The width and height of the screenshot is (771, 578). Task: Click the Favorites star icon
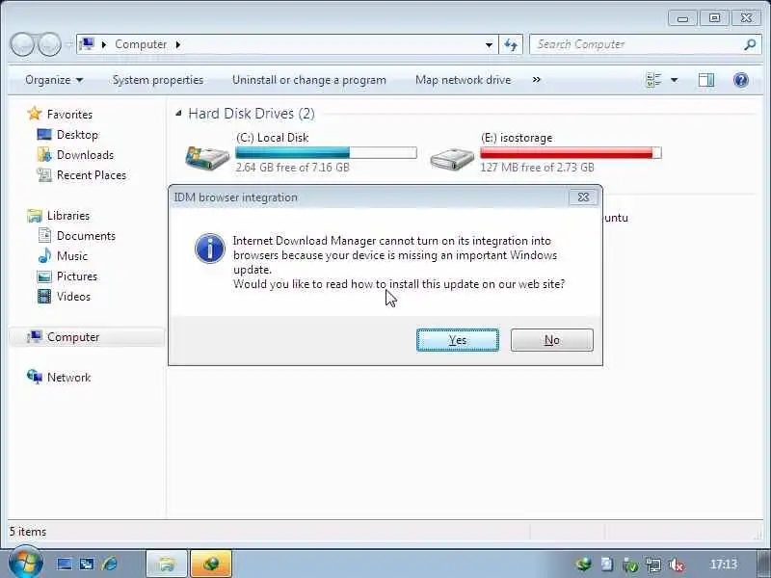coord(35,114)
